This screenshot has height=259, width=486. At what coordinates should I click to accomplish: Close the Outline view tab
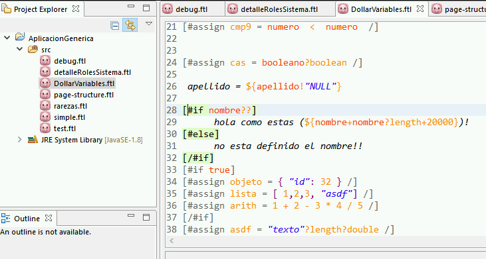49,218
